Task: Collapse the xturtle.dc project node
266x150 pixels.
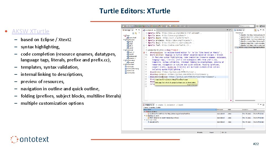Action: click(124, 50)
